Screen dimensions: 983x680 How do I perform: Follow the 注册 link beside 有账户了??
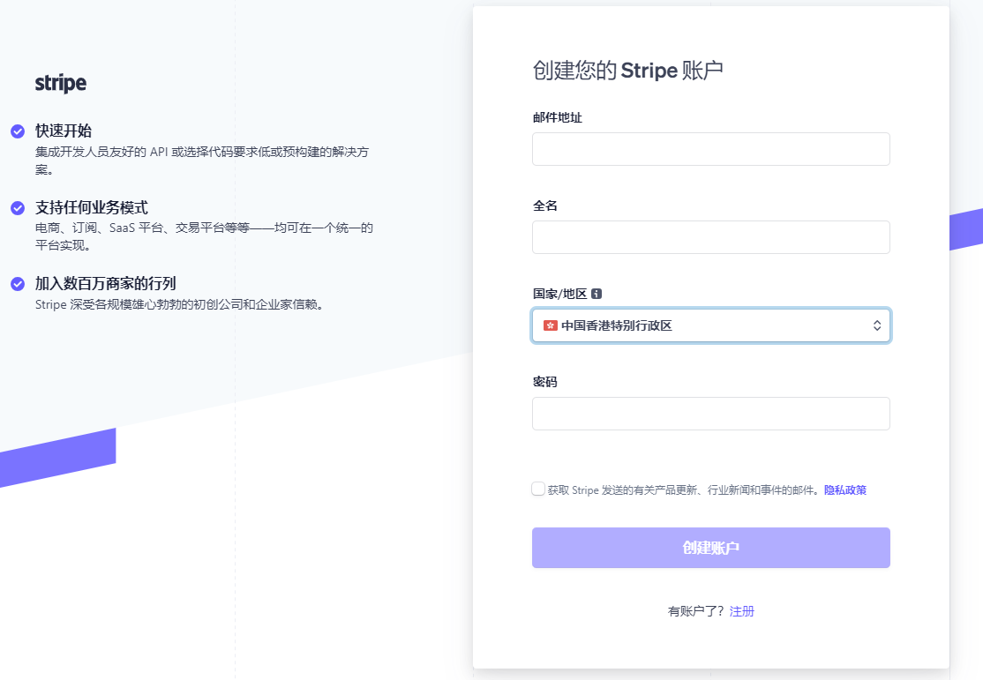pyautogui.click(x=741, y=611)
